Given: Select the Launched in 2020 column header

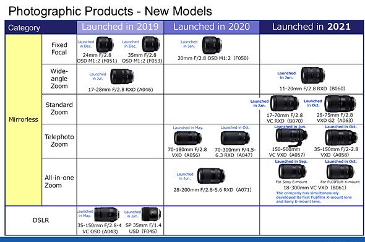Looking at the screenshot, I should [x=212, y=27].
